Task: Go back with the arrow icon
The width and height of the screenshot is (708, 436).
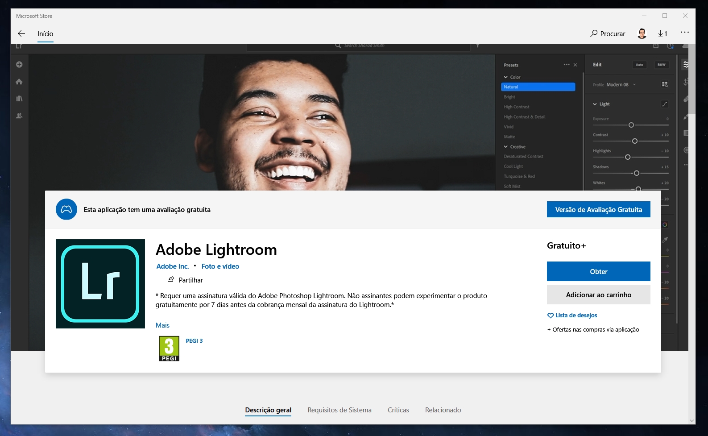Action: pyautogui.click(x=21, y=33)
